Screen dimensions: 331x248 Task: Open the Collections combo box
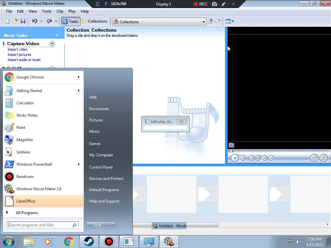click(x=159, y=22)
